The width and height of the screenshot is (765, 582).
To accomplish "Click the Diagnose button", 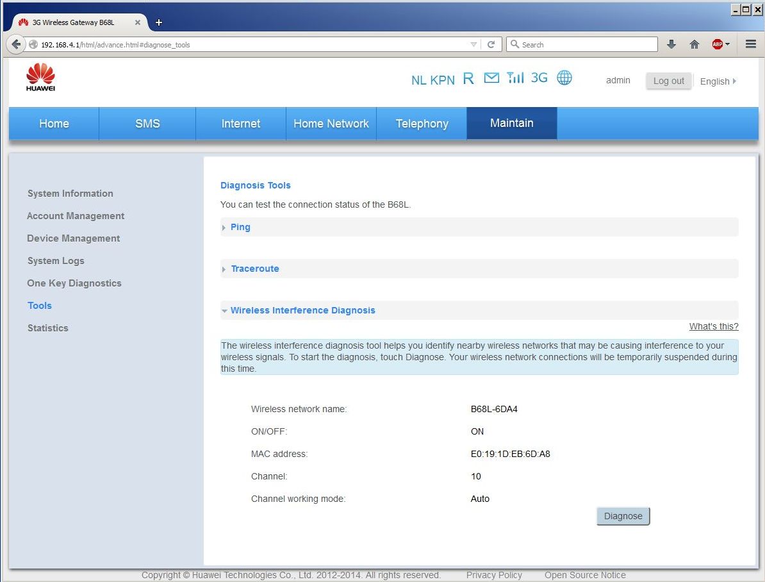I will pos(623,516).
